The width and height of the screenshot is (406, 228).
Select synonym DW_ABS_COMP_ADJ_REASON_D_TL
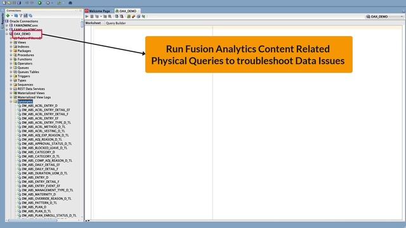(x=47, y=160)
